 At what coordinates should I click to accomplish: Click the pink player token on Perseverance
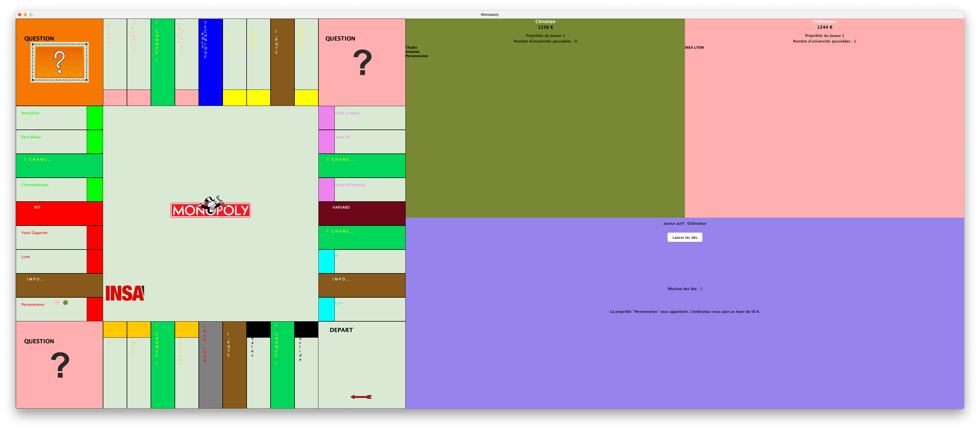pos(57,302)
